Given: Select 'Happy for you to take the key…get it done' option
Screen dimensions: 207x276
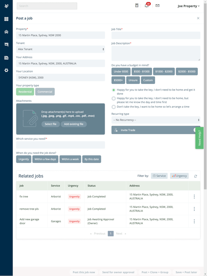Looking at the screenshot, I should pos(114,90).
